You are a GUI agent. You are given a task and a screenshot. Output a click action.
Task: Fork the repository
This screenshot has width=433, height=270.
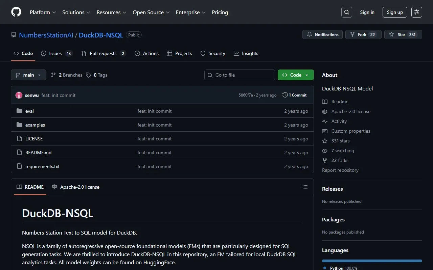pos(363,34)
